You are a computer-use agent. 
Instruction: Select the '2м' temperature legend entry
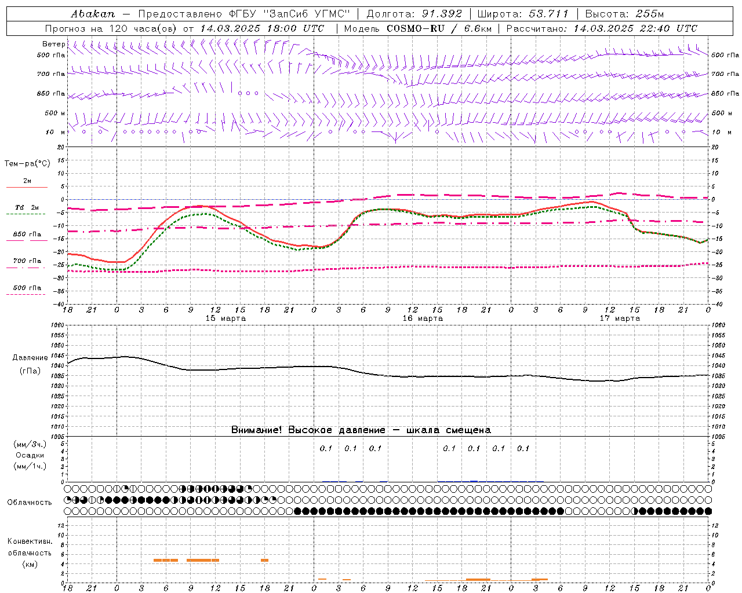coord(27,181)
